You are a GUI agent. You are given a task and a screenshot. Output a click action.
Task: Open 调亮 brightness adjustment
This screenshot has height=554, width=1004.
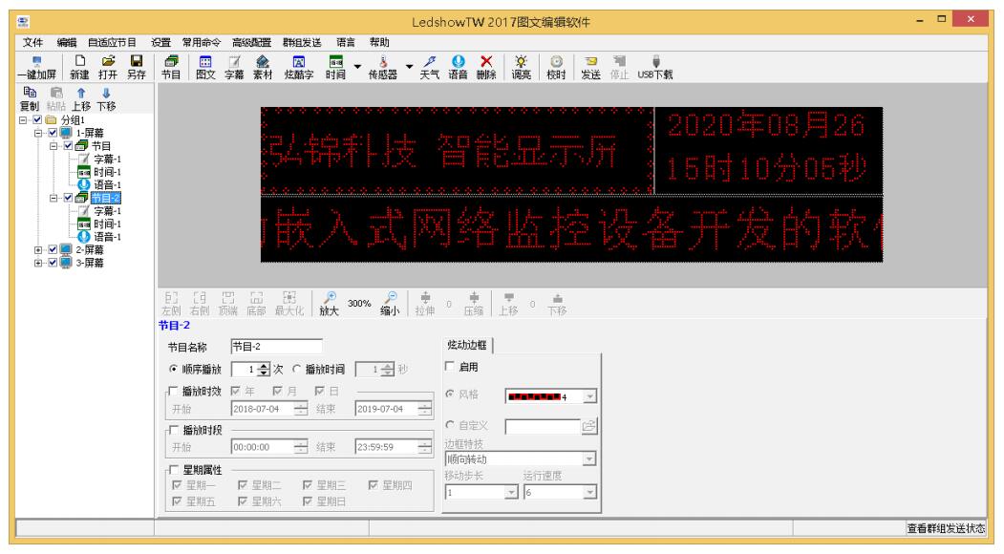click(521, 67)
